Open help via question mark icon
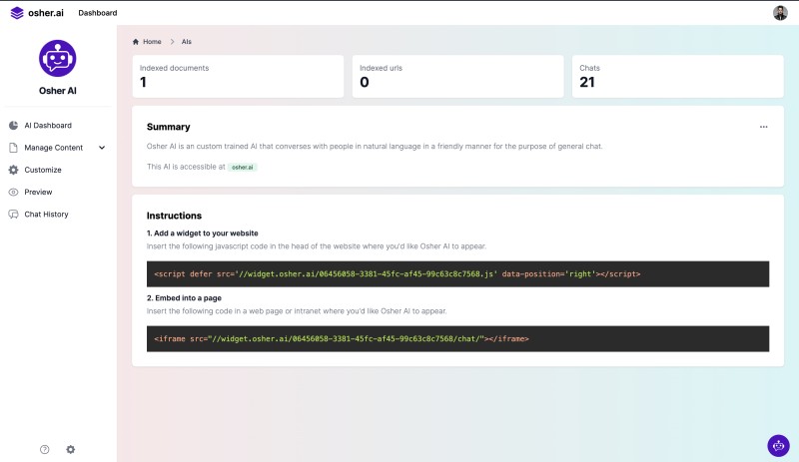Viewport: 799px width, 462px height. [x=44, y=449]
